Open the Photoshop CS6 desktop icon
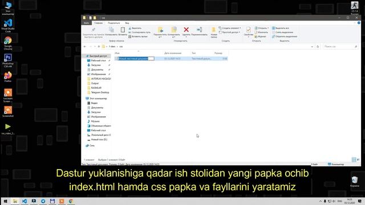Viewport: 365px width, 205px height. [x=8, y=61]
